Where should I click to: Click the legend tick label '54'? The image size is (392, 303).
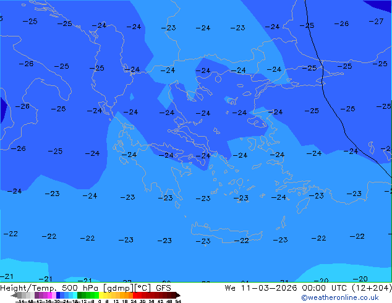pos(178,301)
